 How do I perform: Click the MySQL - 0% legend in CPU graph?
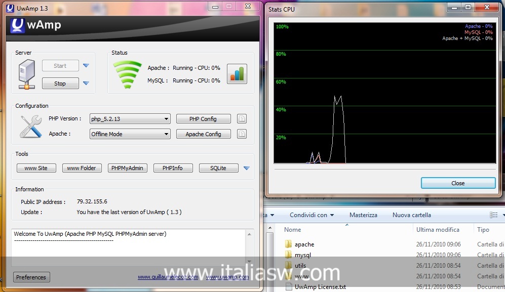tap(478, 32)
